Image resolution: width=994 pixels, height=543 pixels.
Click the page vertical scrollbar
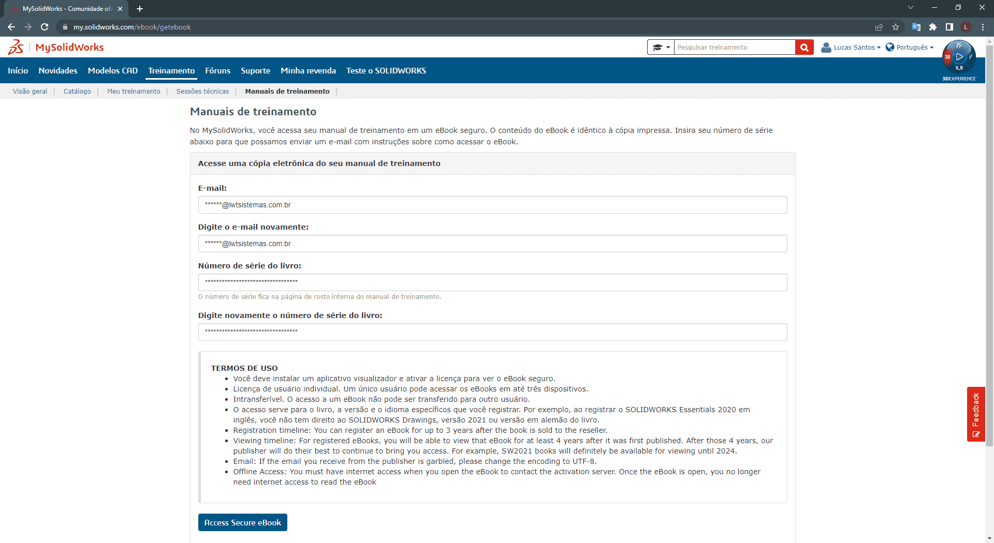pyautogui.click(x=989, y=246)
